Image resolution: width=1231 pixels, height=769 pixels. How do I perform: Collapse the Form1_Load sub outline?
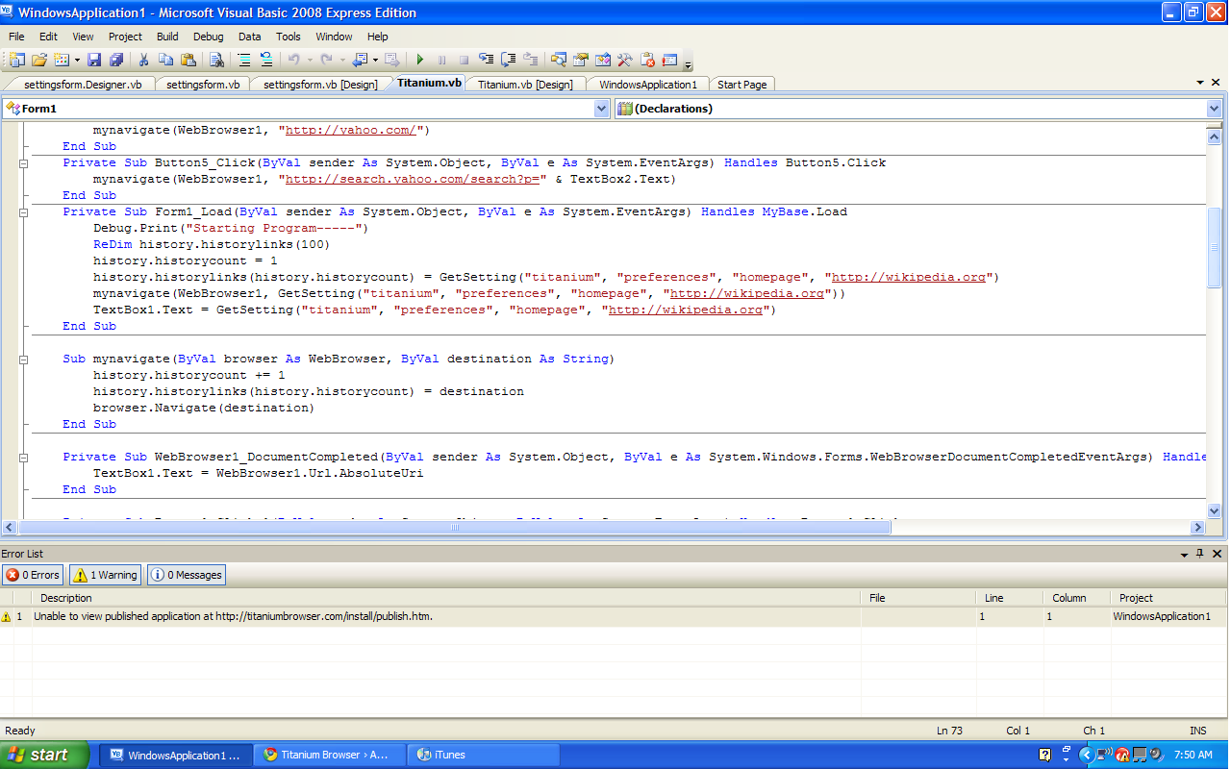(24, 212)
